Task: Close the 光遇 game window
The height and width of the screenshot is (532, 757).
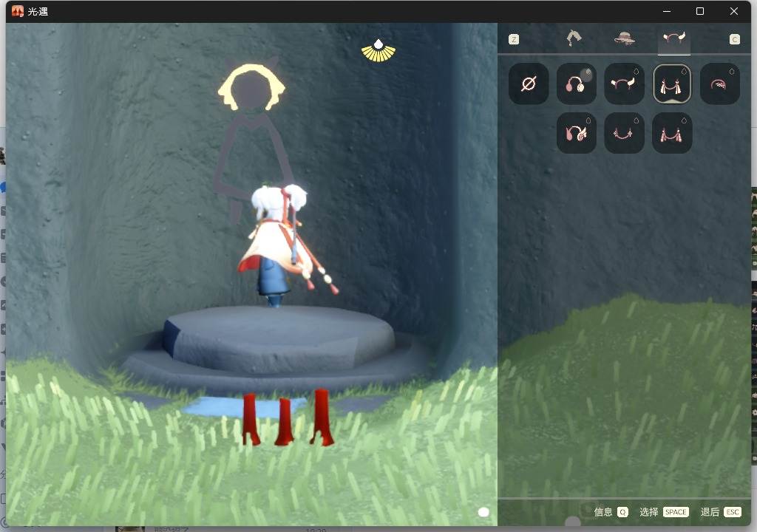Action: pos(734,11)
